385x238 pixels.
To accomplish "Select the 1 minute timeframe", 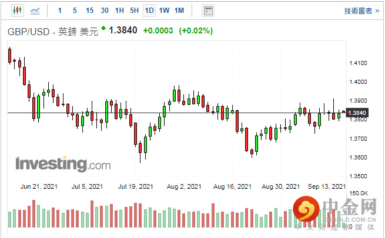I will 60,11.
